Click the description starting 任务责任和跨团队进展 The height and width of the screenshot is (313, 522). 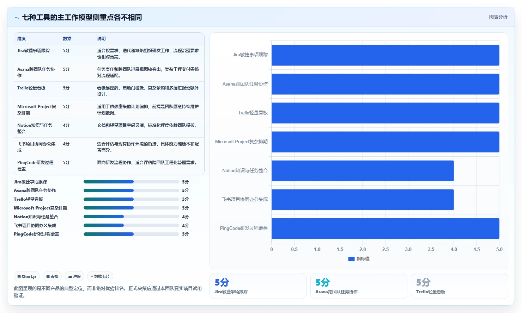[x=148, y=72]
